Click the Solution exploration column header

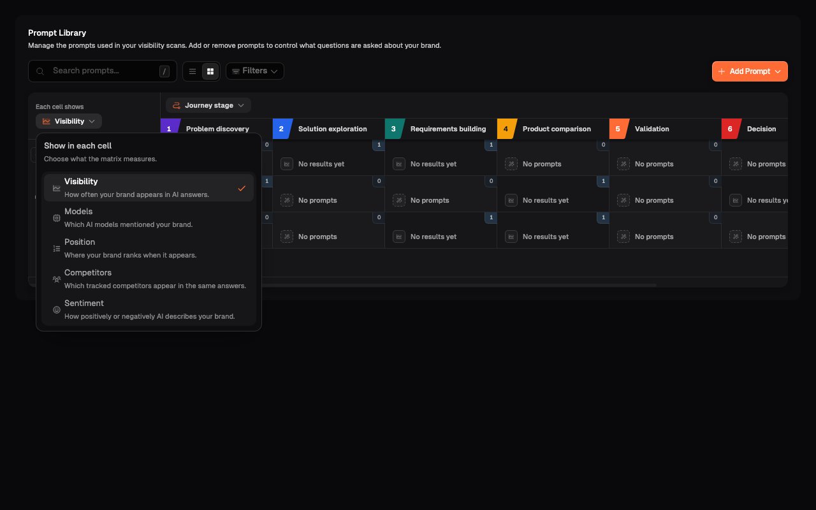tap(329, 129)
